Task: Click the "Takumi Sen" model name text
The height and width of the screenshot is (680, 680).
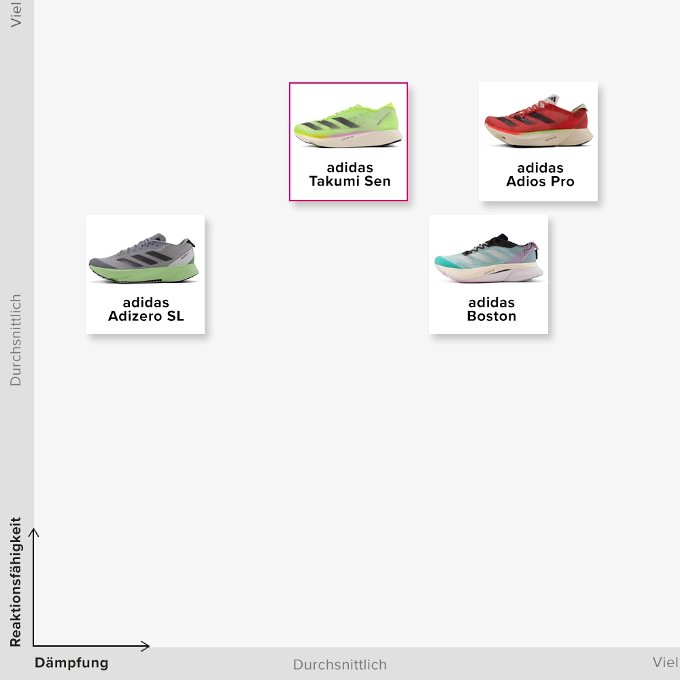Action: tap(350, 182)
